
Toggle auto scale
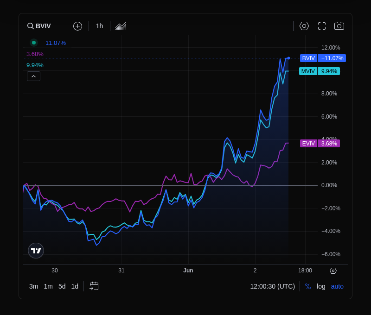[x=337, y=286]
